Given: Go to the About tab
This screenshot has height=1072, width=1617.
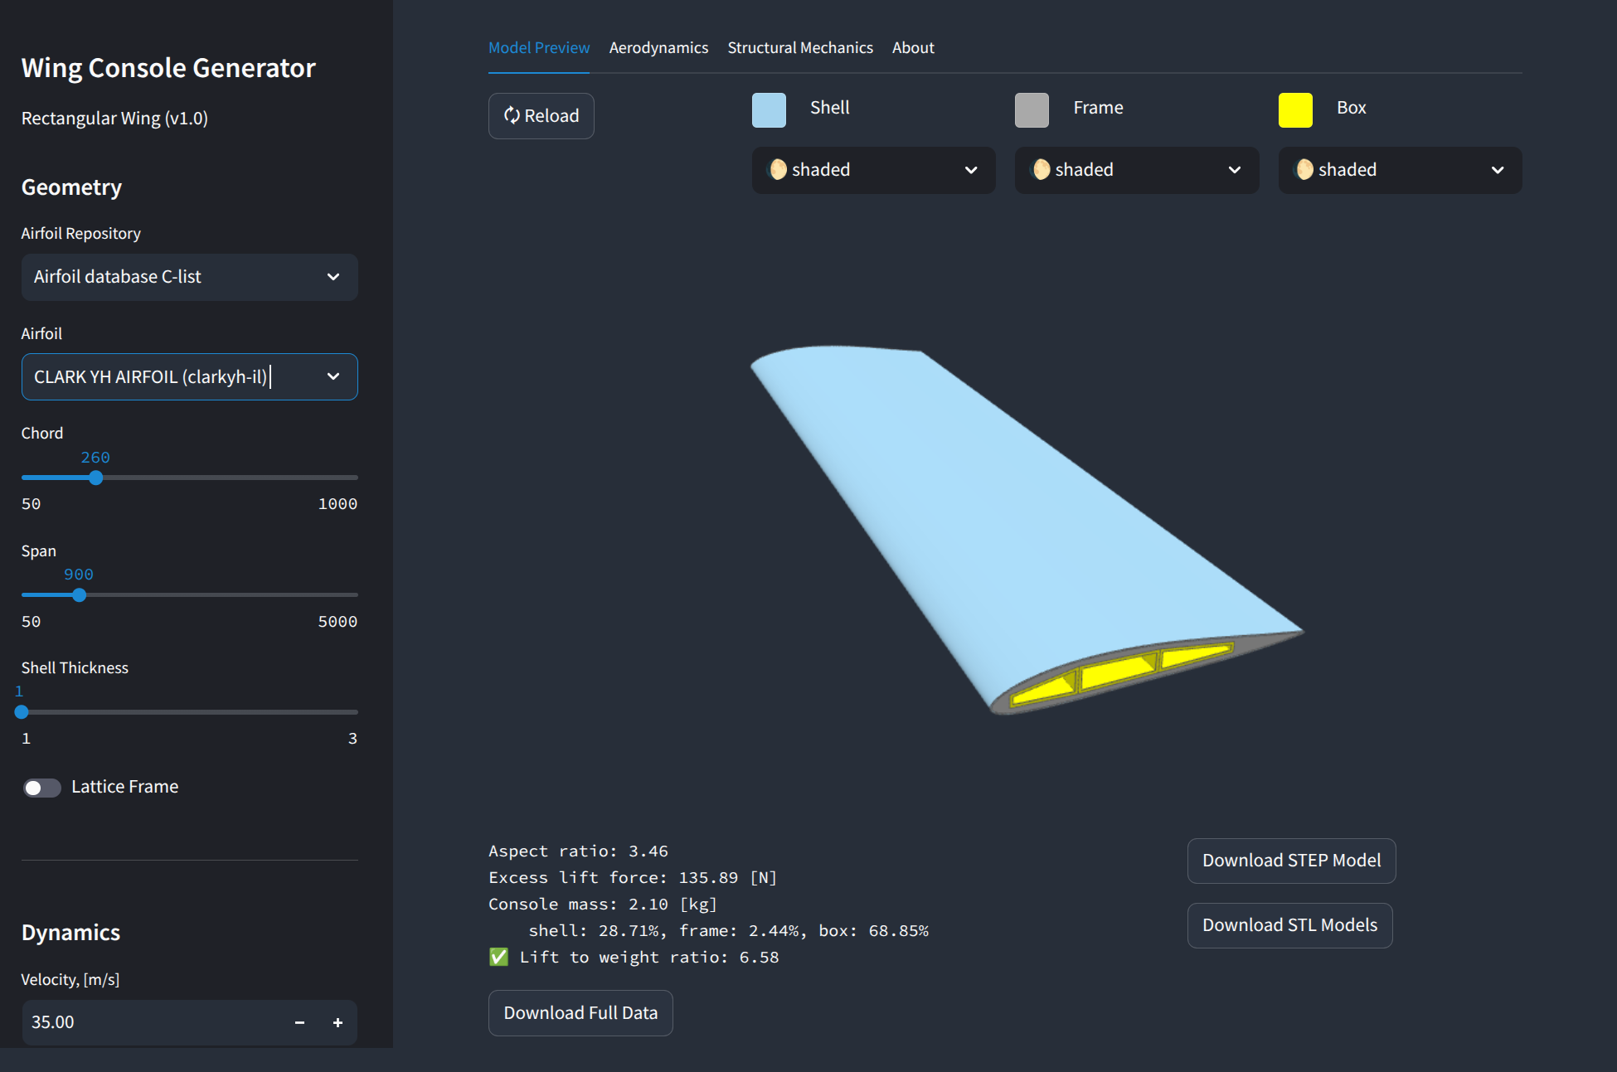Looking at the screenshot, I should pos(913,48).
